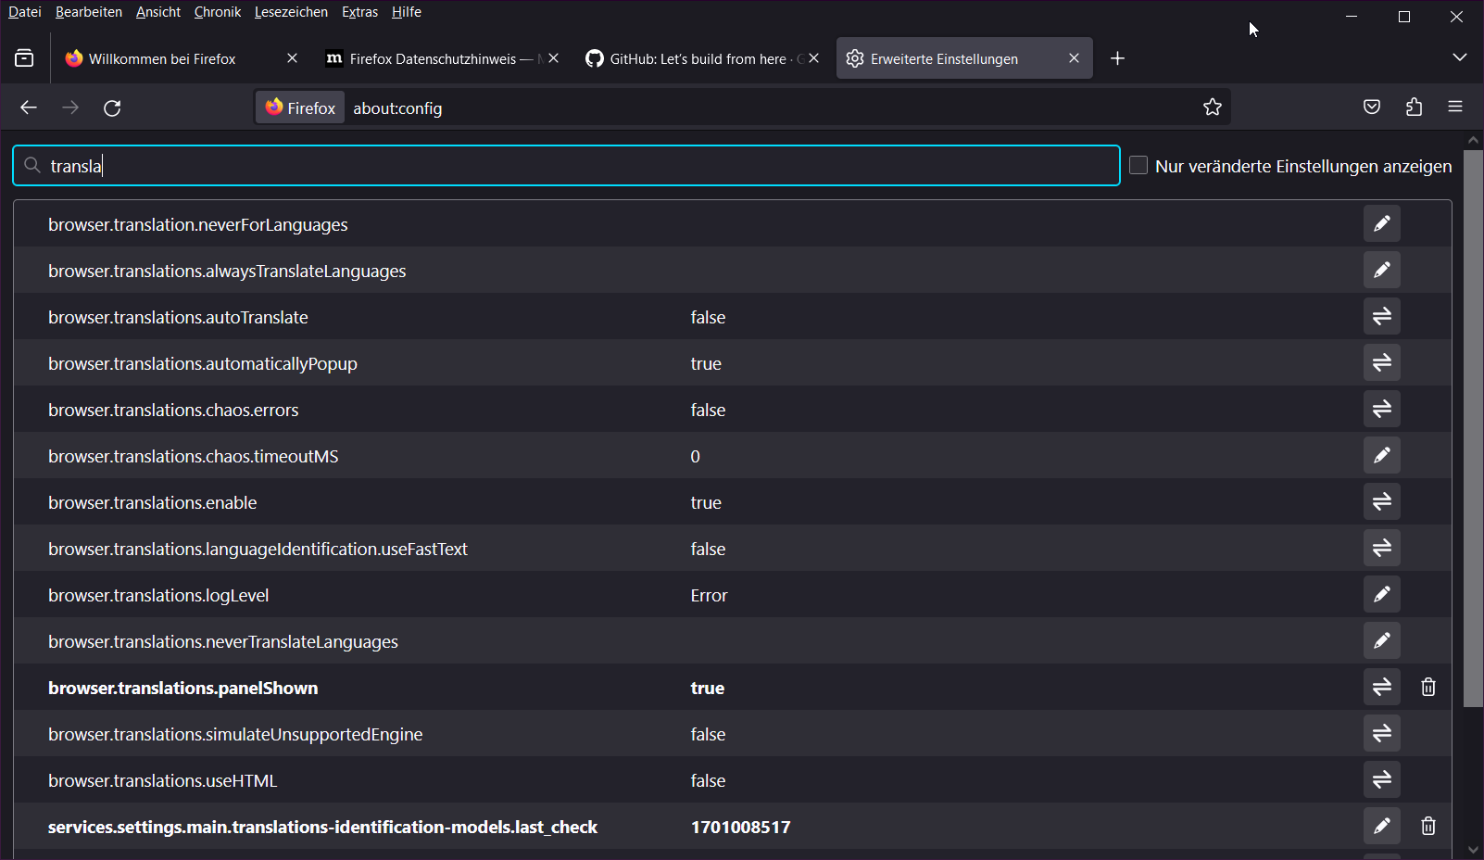This screenshot has height=860, width=1484.
Task: Expand the list all tabs chevron
Action: pyautogui.click(x=1459, y=57)
